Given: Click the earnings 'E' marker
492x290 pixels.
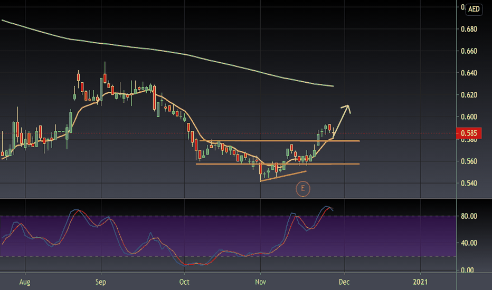Looking at the screenshot, I should pos(303,188).
